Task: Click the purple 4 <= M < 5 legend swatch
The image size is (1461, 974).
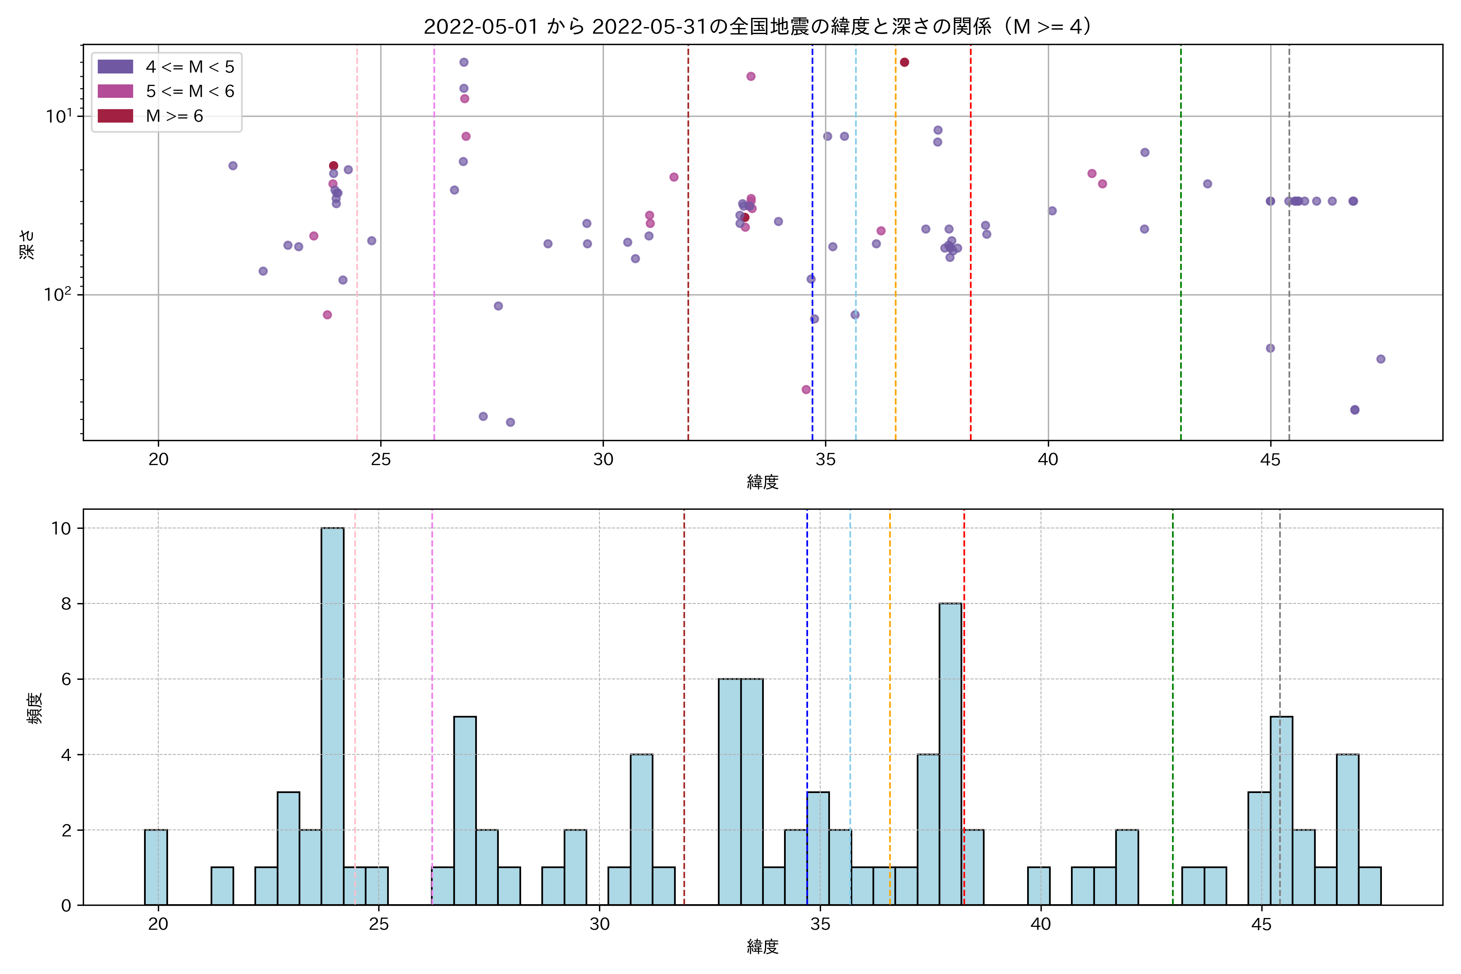Action: pos(115,67)
